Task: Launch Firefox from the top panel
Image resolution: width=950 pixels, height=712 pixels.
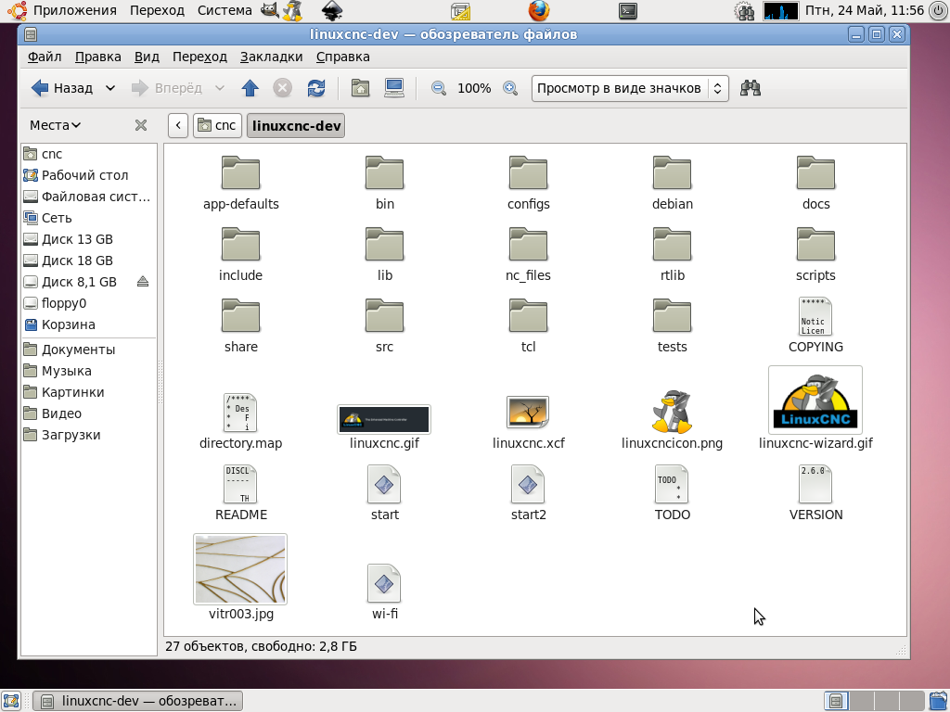Action: coord(539,10)
